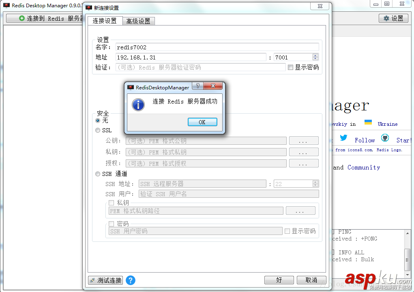
Task: Click the Ukraine flag icon
Action: tap(368, 122)
